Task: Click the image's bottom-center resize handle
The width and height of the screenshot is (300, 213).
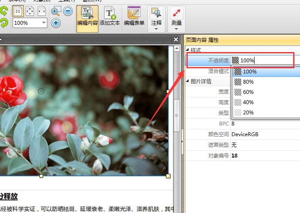Action: coord(41,176)
